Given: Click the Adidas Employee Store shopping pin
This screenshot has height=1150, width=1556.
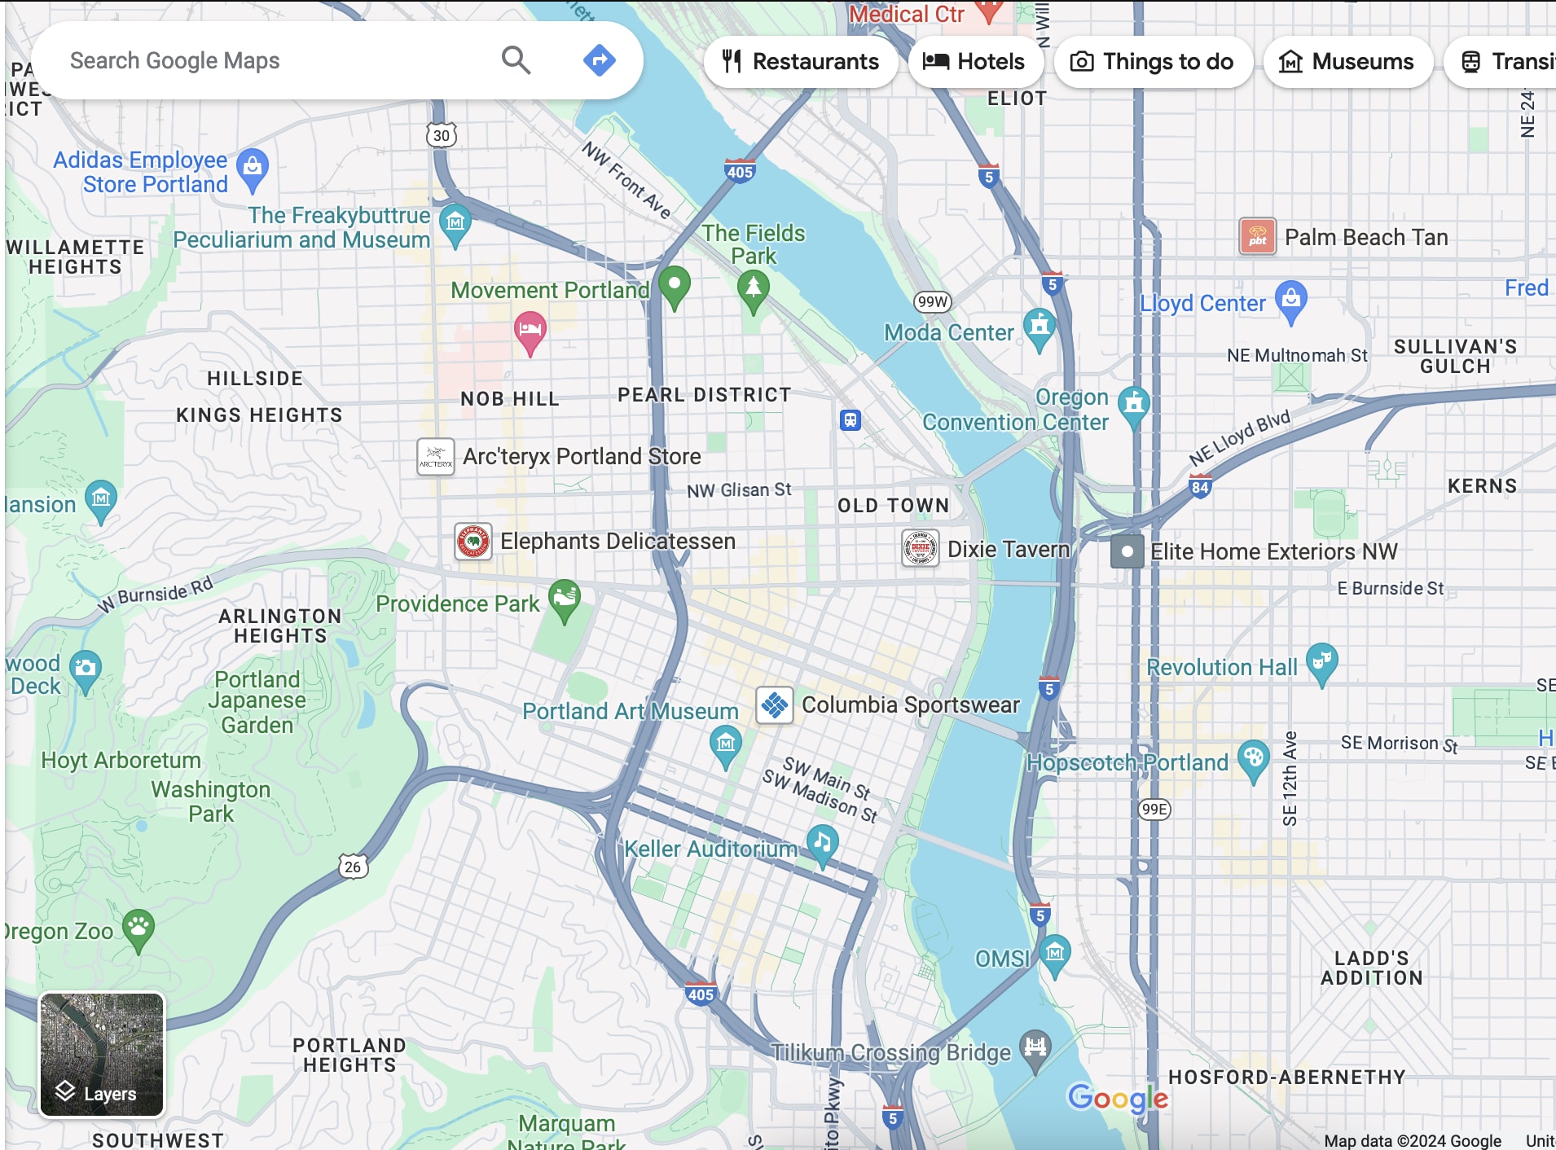Looking at the screenshot, I should click(253, 169).
